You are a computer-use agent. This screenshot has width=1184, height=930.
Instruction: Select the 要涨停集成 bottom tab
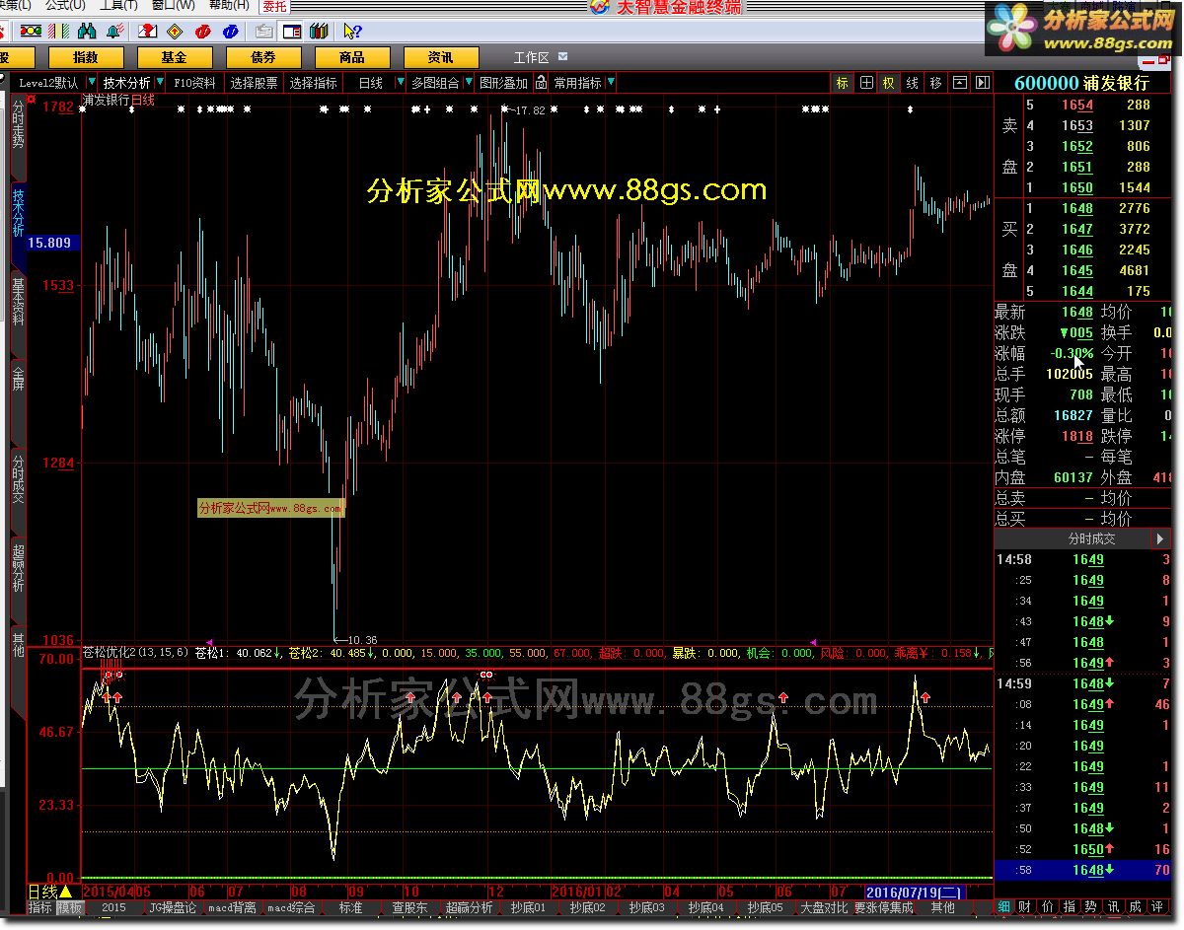(883, 906)
